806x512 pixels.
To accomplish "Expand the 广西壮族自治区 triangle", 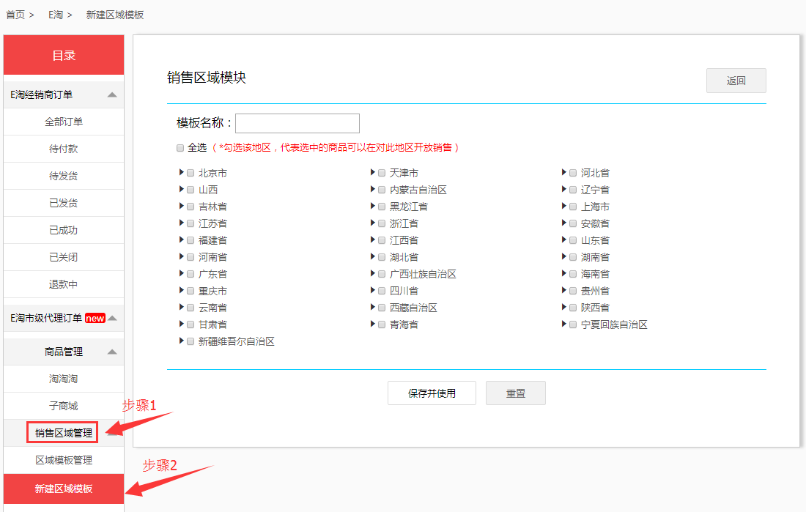I will pyautogui.click(x=373, y=274).
